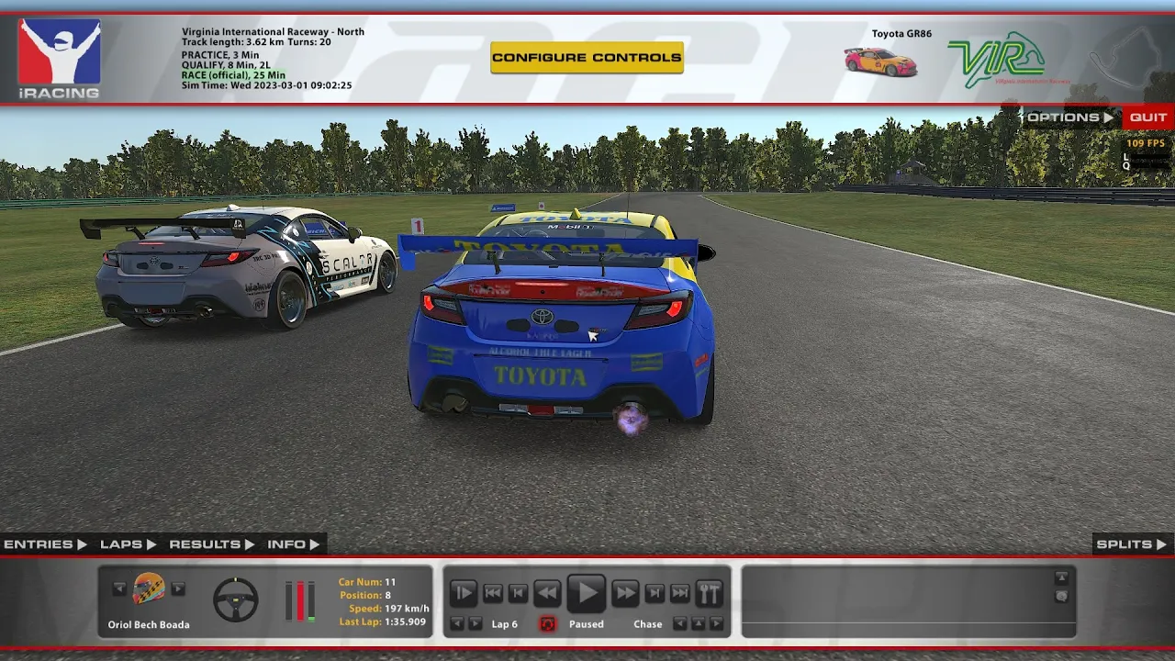Screen dimensions: 1175x661
Task: Click the Last Lap 1:35.909 value
Action: pos(406,622)
